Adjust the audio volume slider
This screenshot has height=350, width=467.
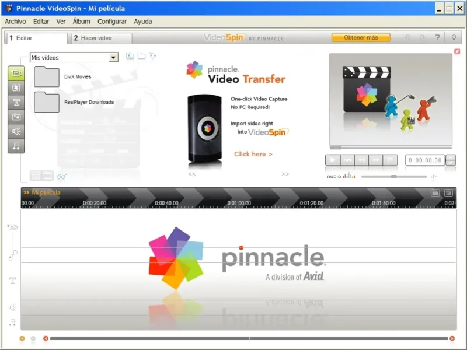pos(393,177)
